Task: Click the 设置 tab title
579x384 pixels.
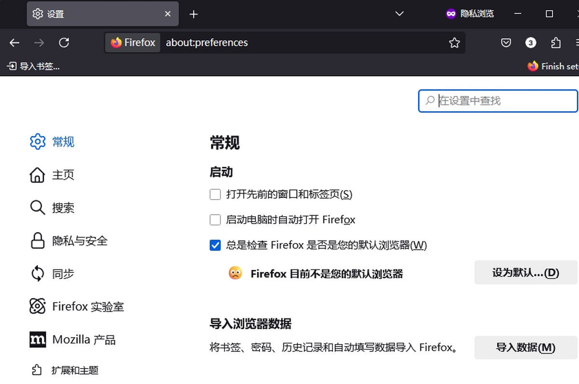Action: [55, 14]
